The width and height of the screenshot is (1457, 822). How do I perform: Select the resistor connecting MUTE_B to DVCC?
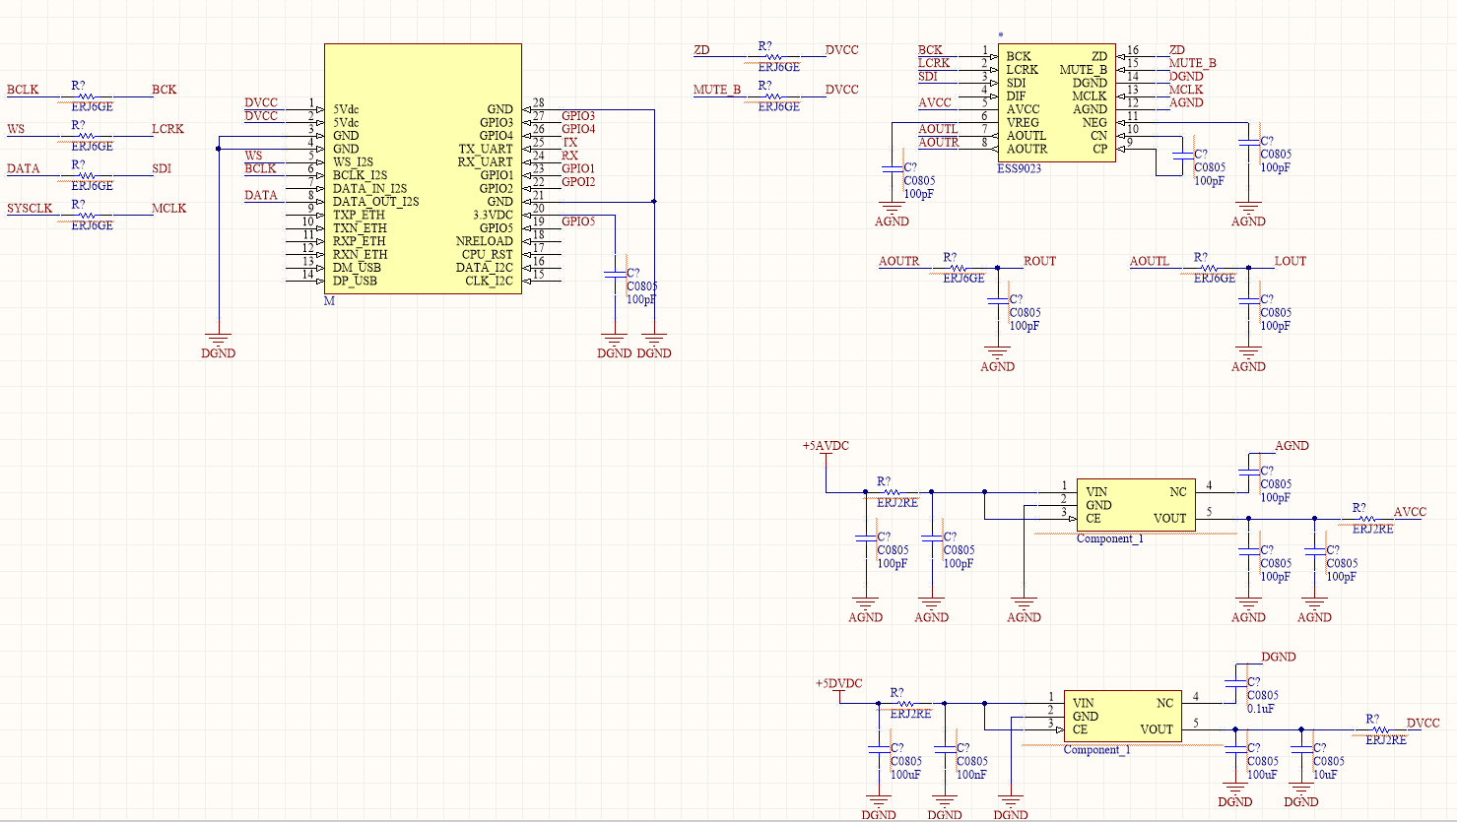(773, 96)
